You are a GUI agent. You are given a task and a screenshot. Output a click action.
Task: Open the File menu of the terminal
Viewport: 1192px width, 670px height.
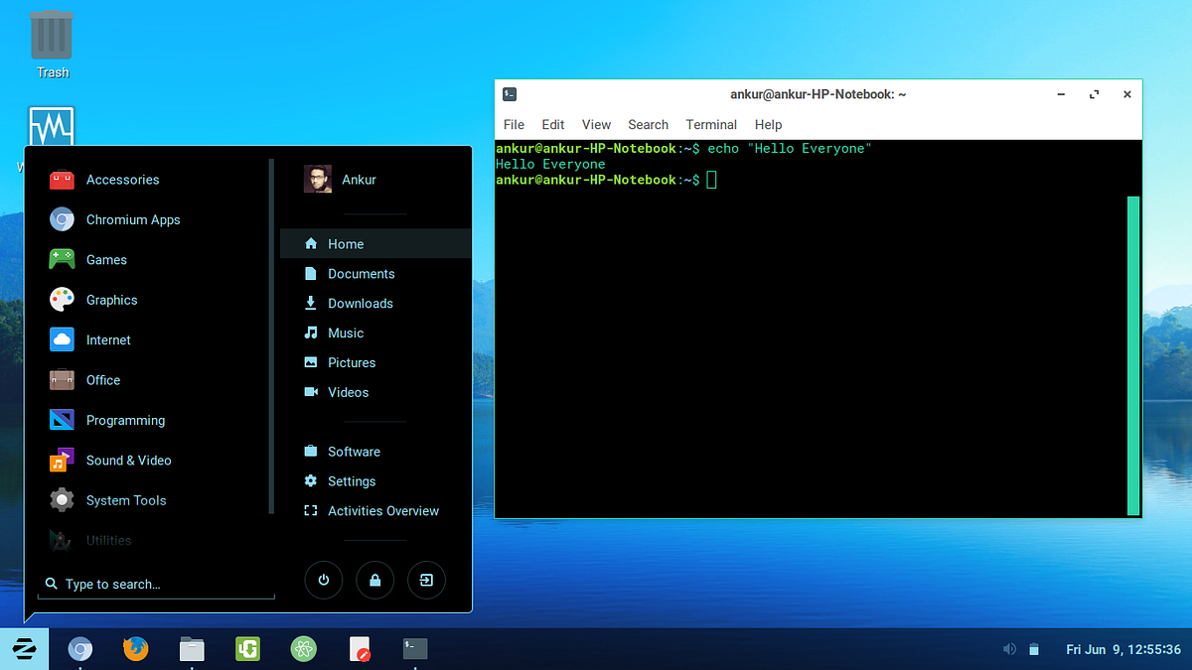(514, 124)
